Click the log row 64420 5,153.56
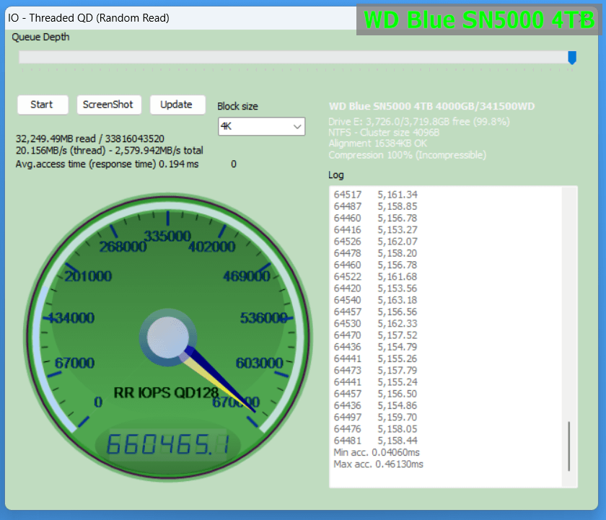The height and width of the screenshot is (520, 606). [x=375, y=288]
